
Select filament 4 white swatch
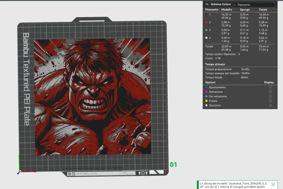coord(206,37)
